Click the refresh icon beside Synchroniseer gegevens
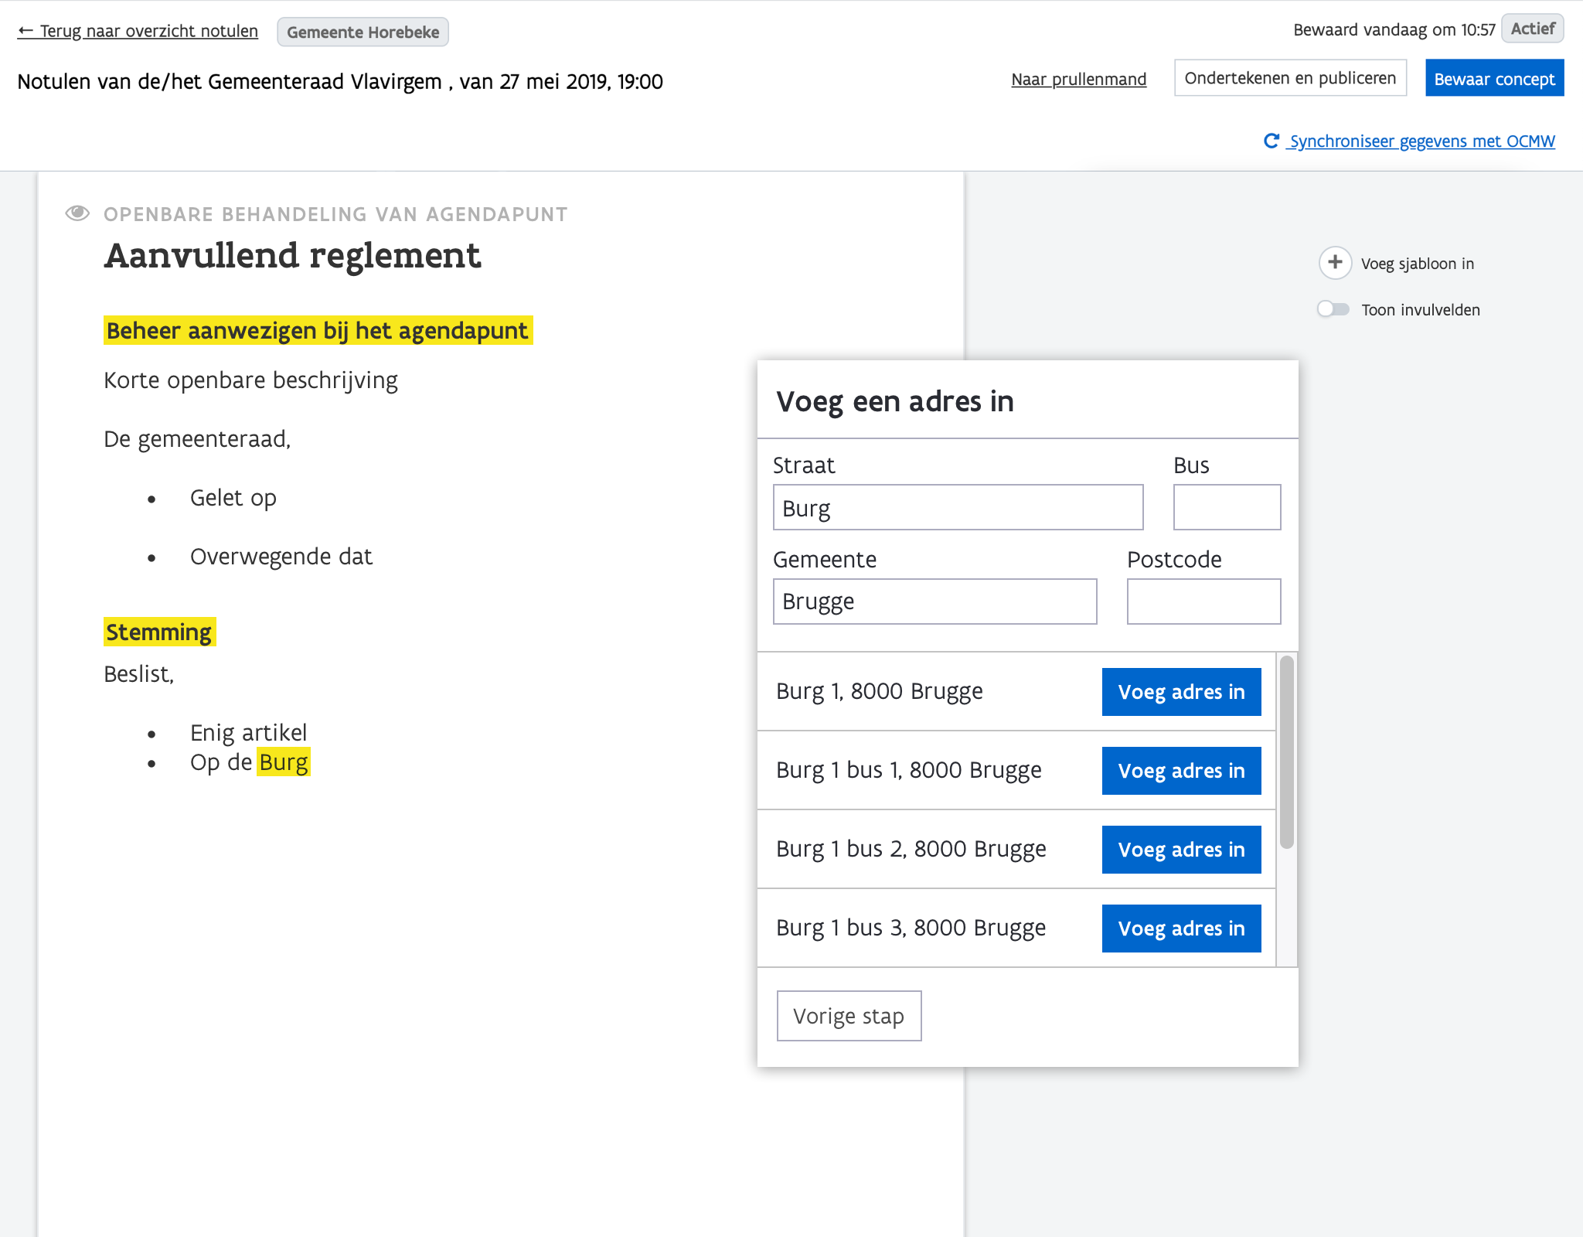The width and height of the screenshot is (1583, 1237). pos(1271,141)
